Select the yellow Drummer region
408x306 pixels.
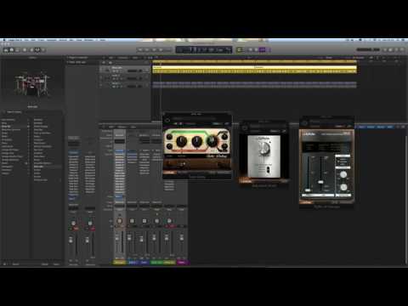click(254, 70)
